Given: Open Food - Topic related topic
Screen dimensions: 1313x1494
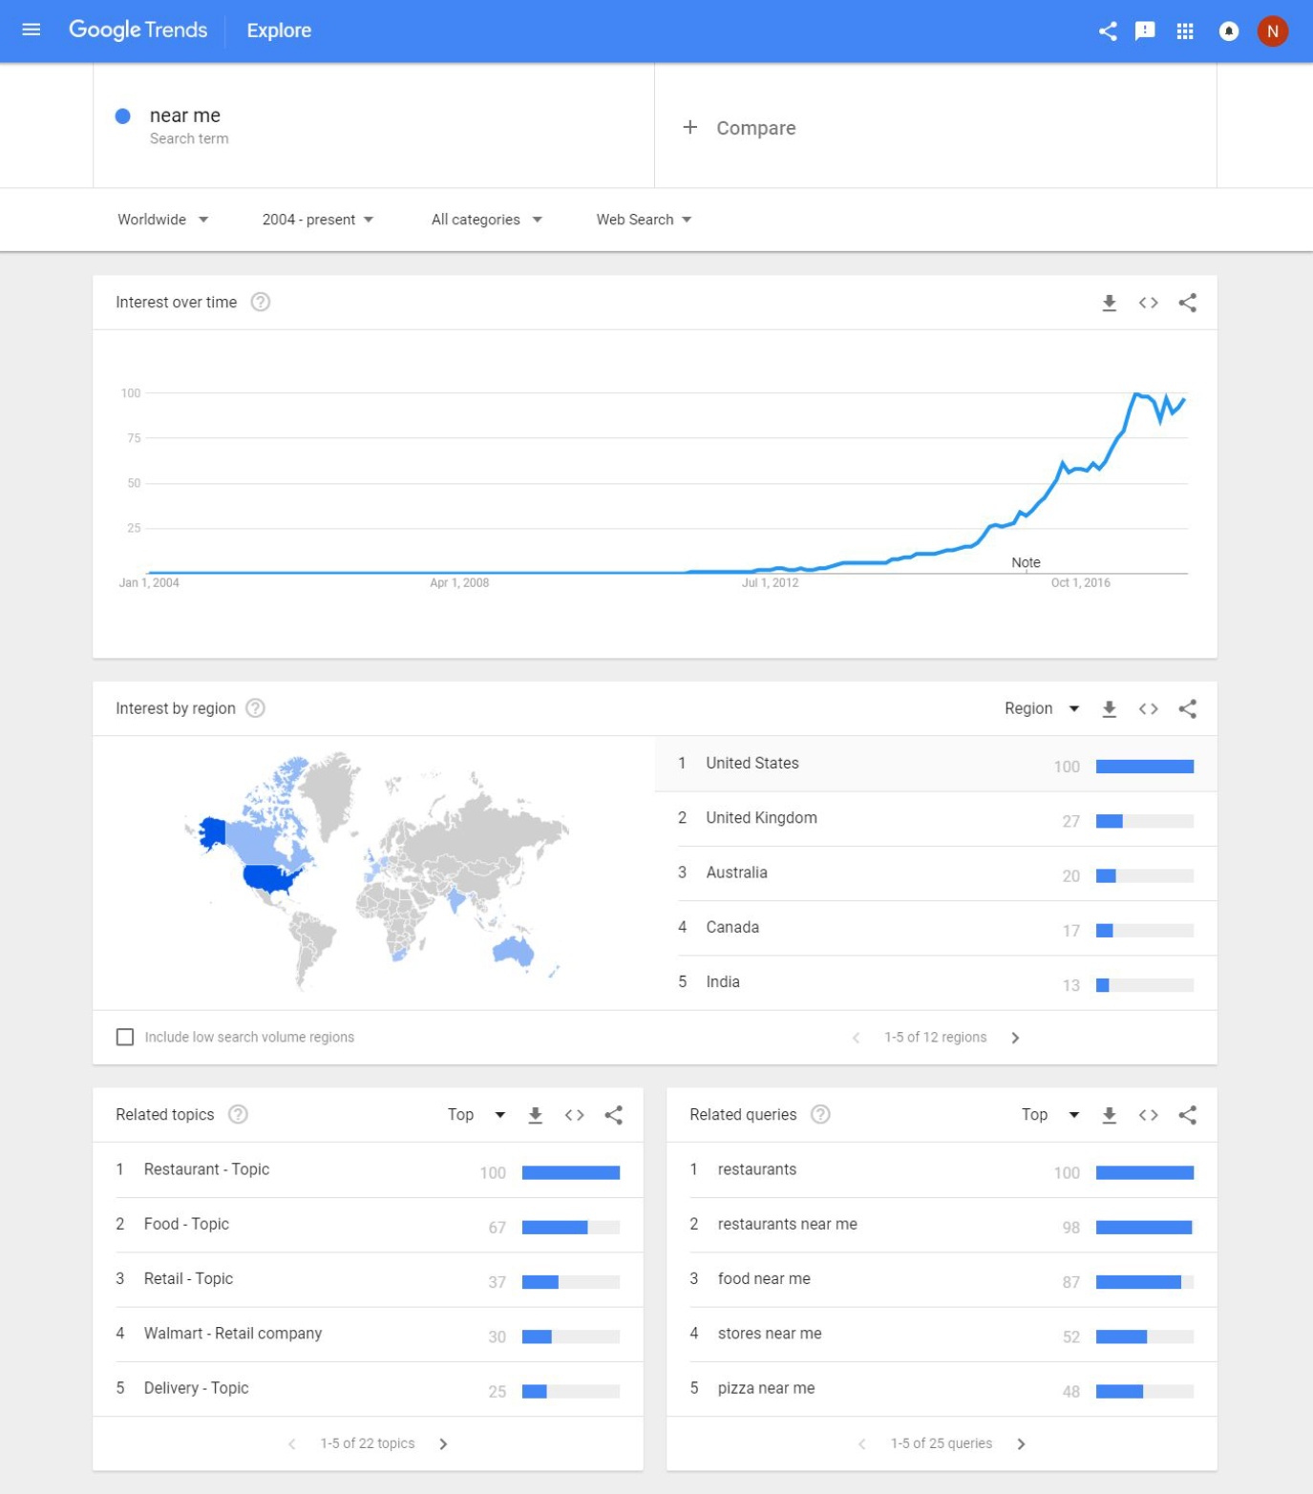Looking at the screenshot, I should click(x=368, y=1225).
